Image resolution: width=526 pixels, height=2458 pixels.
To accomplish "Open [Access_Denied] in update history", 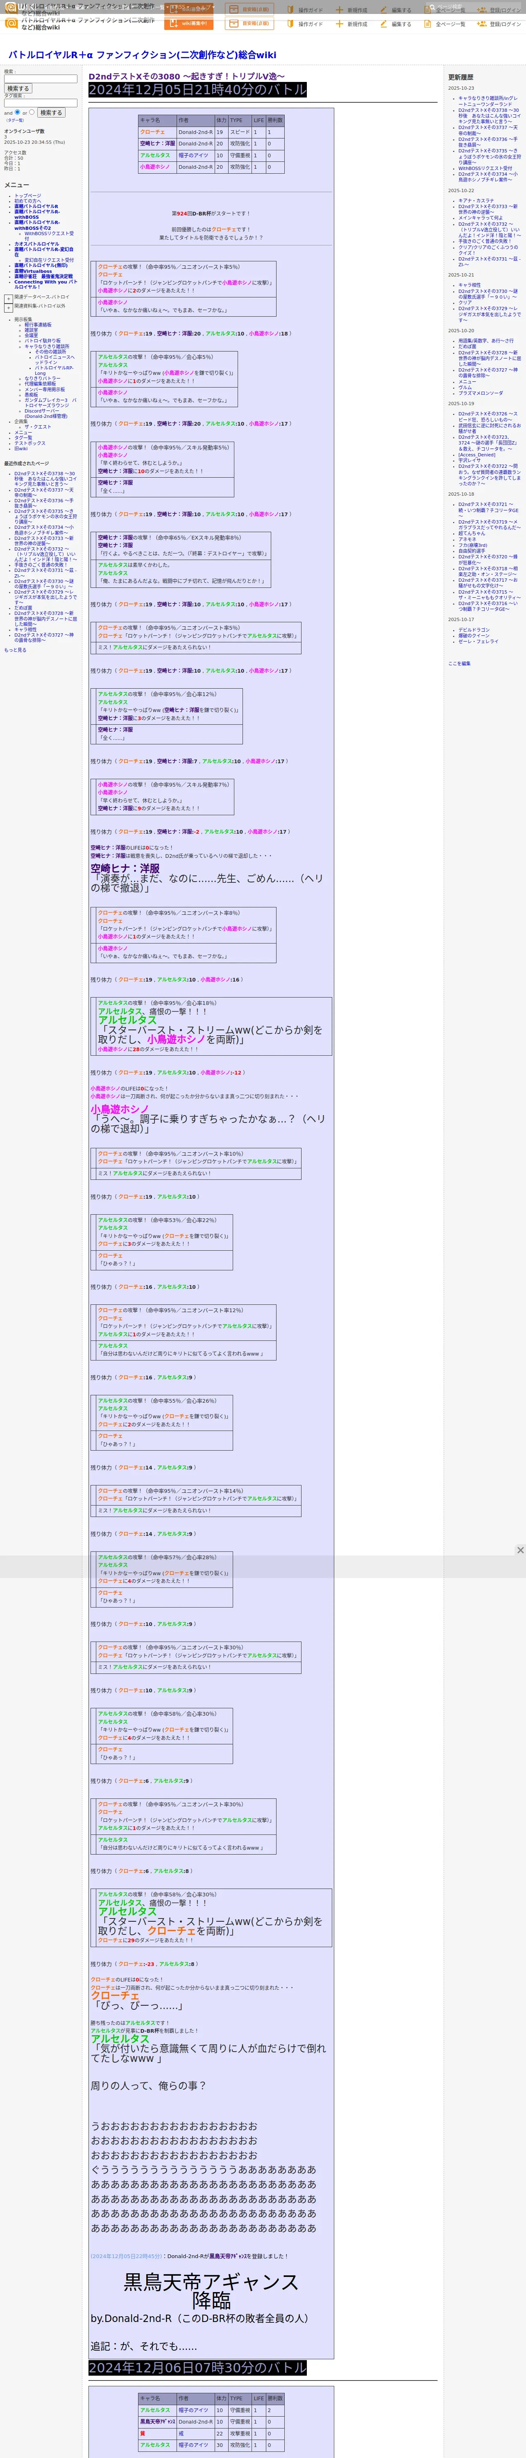I will (x=477, y=455).
